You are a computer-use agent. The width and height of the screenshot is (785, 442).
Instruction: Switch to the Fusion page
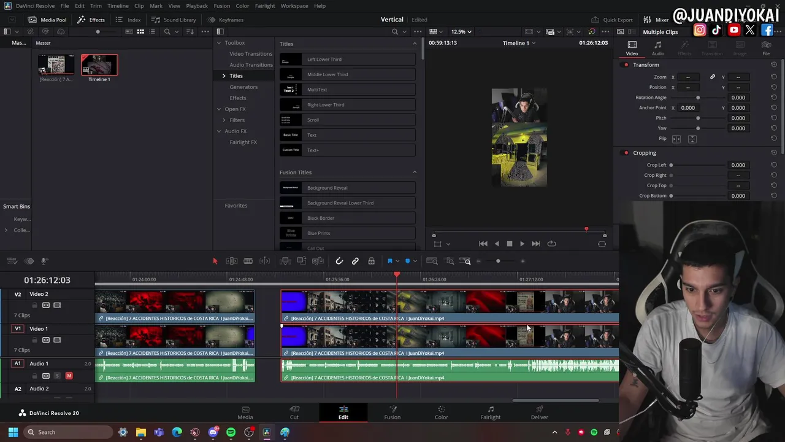(392, 413)
